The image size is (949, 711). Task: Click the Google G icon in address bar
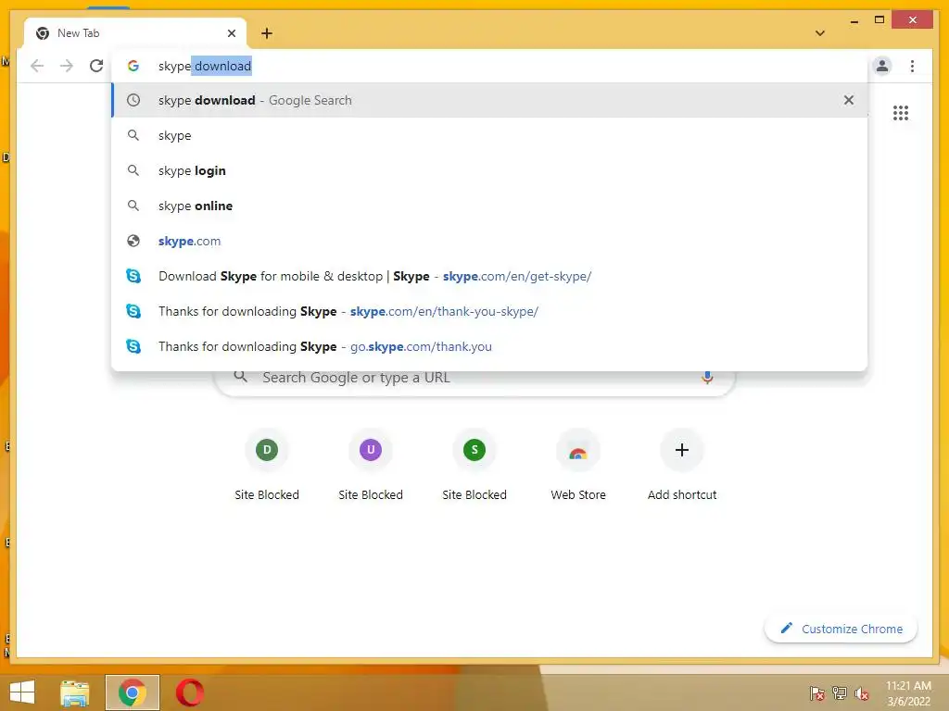[133, 66]
